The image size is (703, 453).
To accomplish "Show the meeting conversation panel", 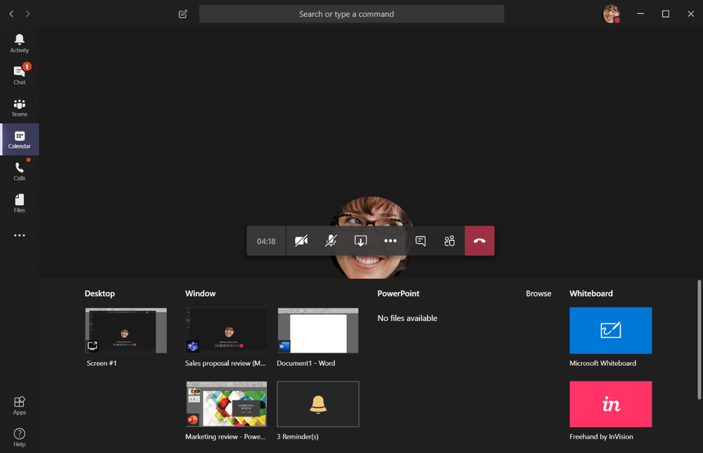I will (x=420, y=241).
